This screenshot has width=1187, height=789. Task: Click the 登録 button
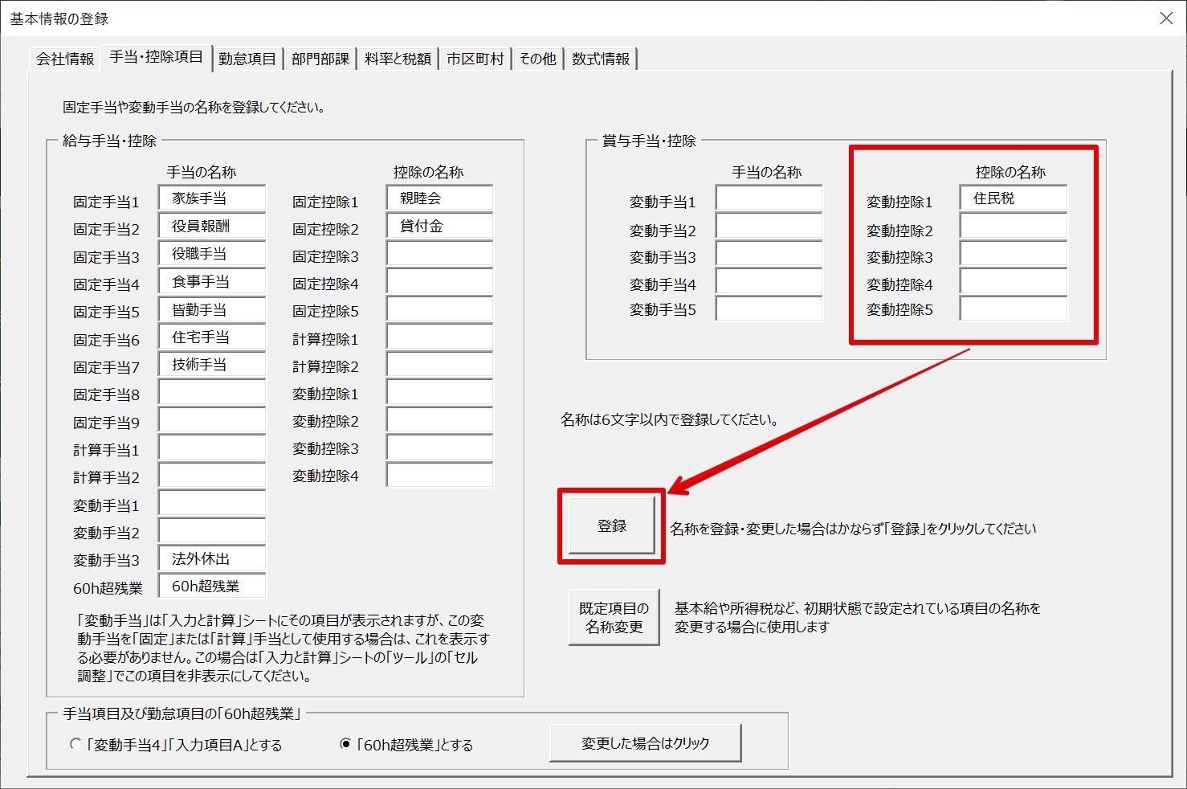click(x=612, y=526)
